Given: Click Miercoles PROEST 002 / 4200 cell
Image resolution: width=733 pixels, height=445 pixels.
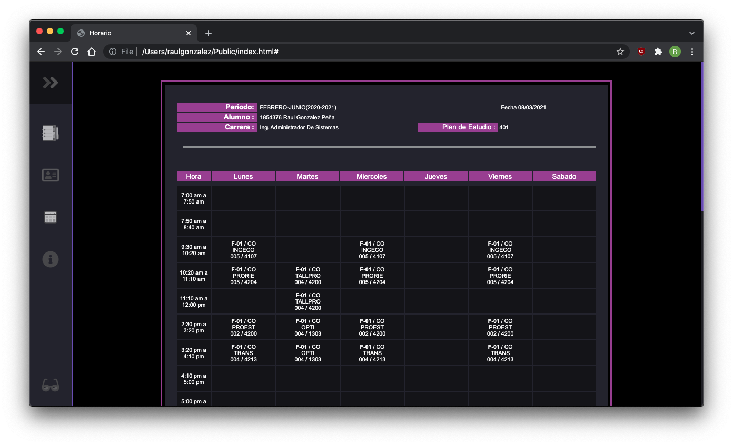Looking at the screenshot, I should click(x=372, y=327).
